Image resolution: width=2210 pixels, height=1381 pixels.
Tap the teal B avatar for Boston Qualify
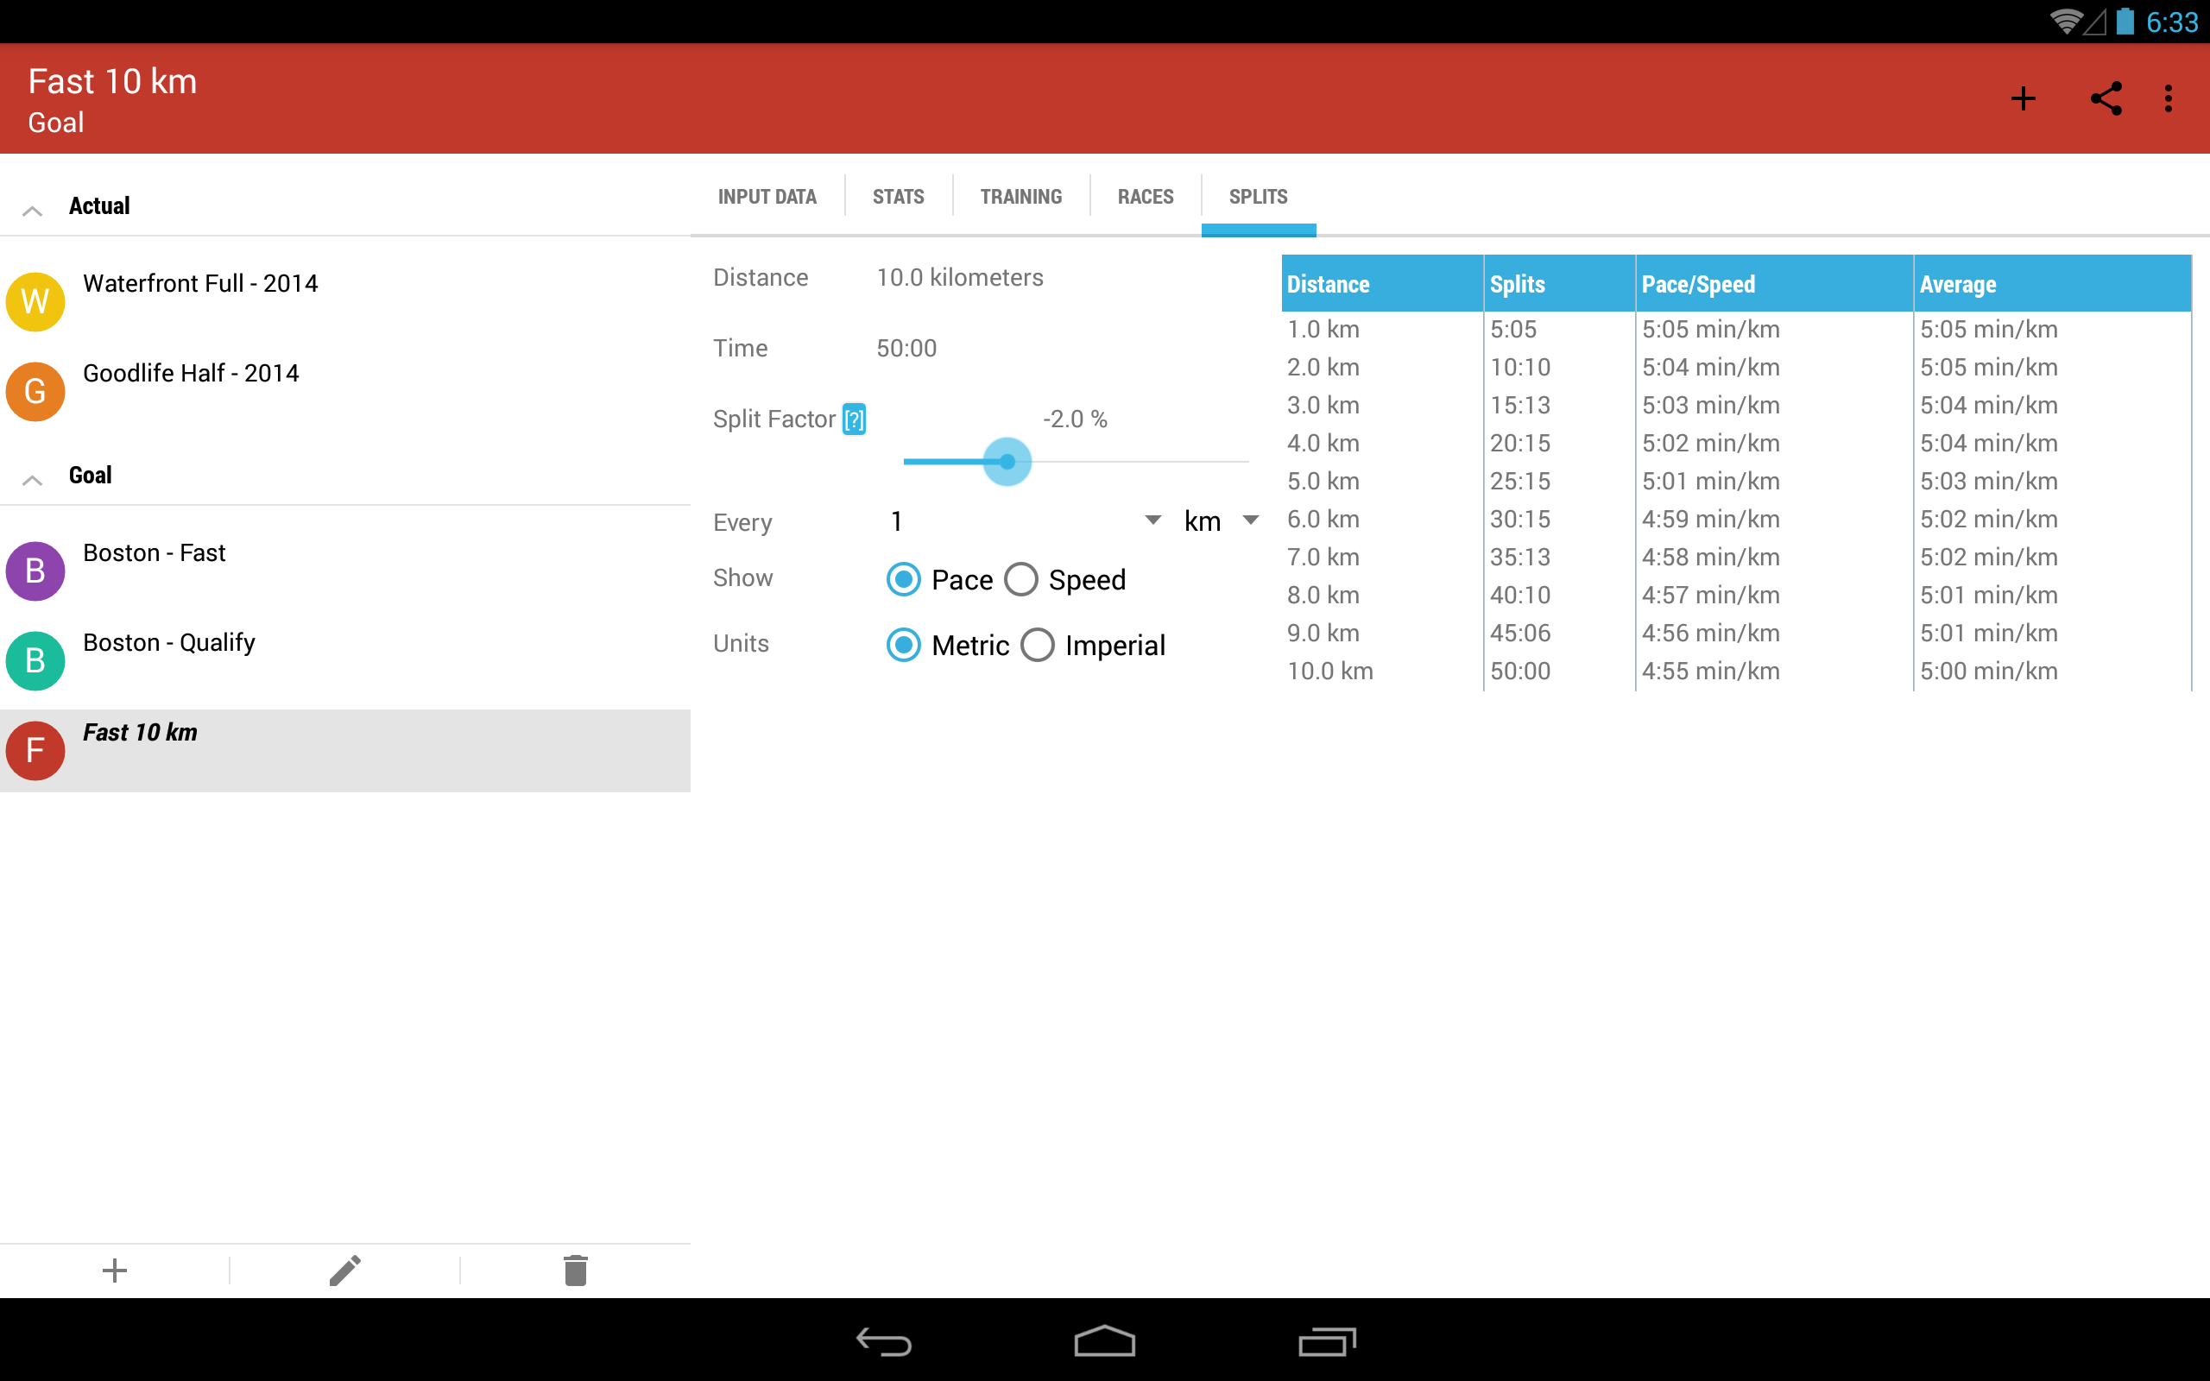(x=35, y=660)
